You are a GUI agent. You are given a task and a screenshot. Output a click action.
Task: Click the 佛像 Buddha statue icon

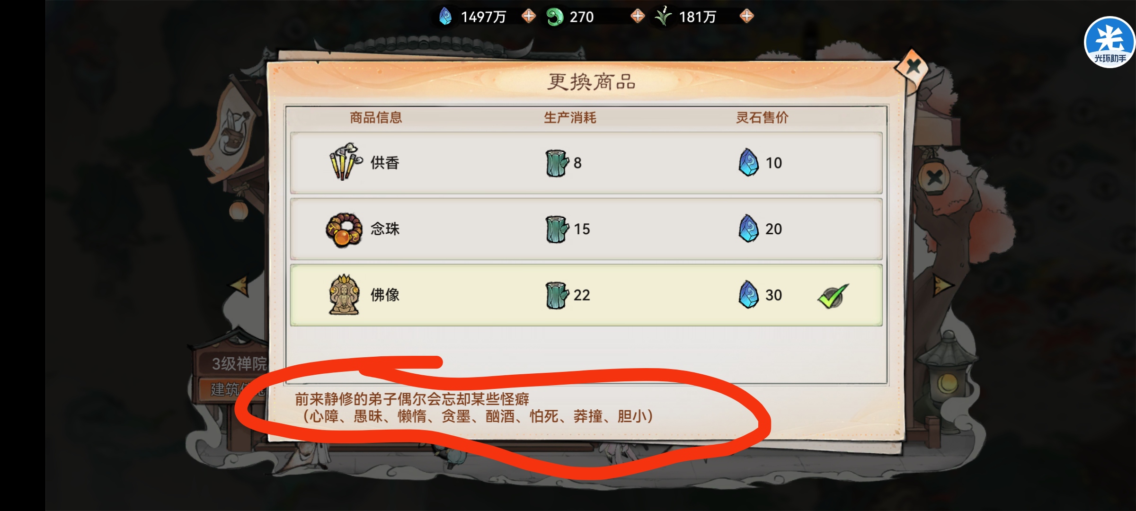(x=344, y=294)
